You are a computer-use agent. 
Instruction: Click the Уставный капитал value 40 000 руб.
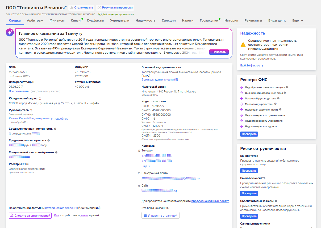coord(82,87)
